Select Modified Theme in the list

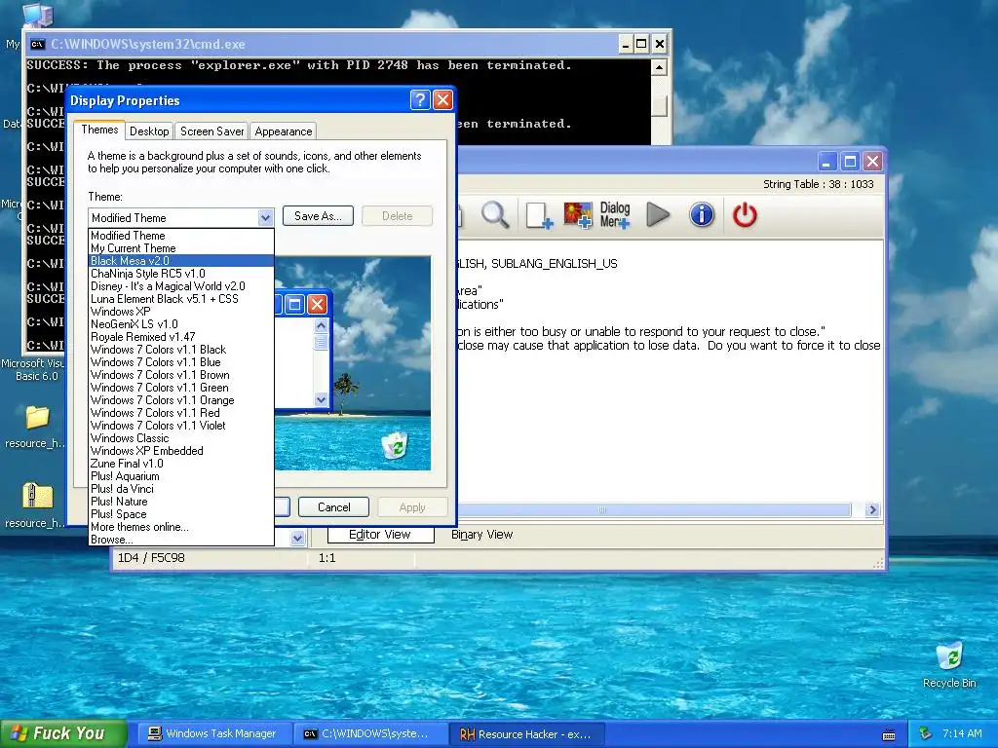180,236
